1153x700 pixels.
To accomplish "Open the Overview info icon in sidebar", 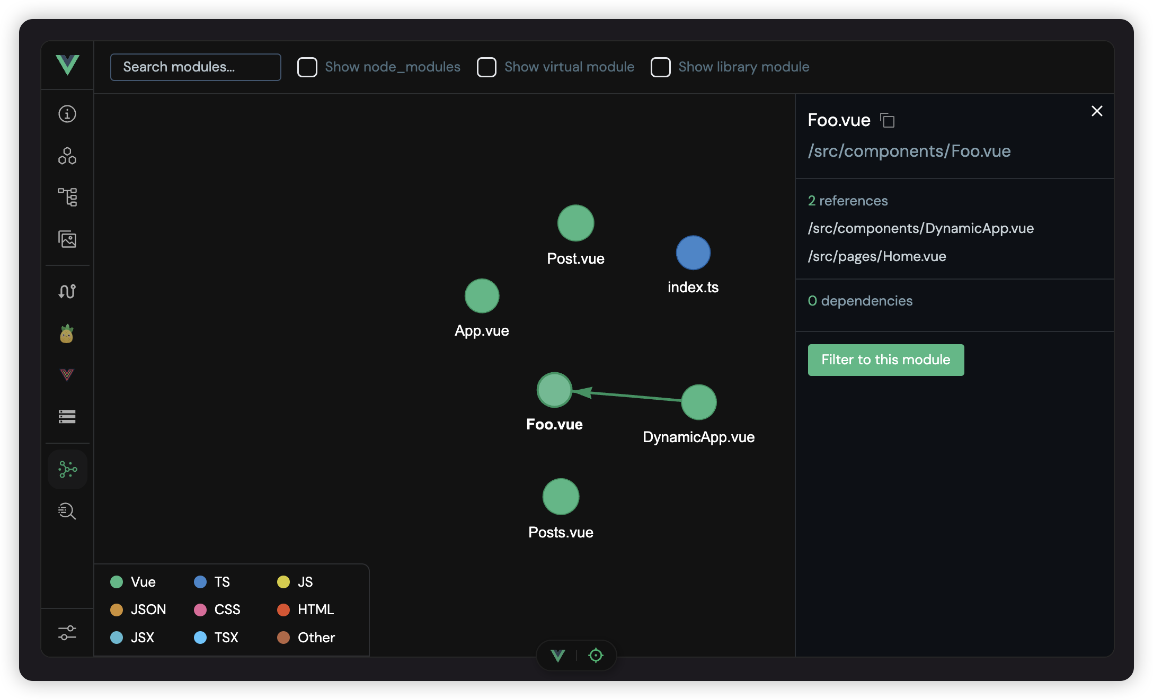I will point(67,114).
